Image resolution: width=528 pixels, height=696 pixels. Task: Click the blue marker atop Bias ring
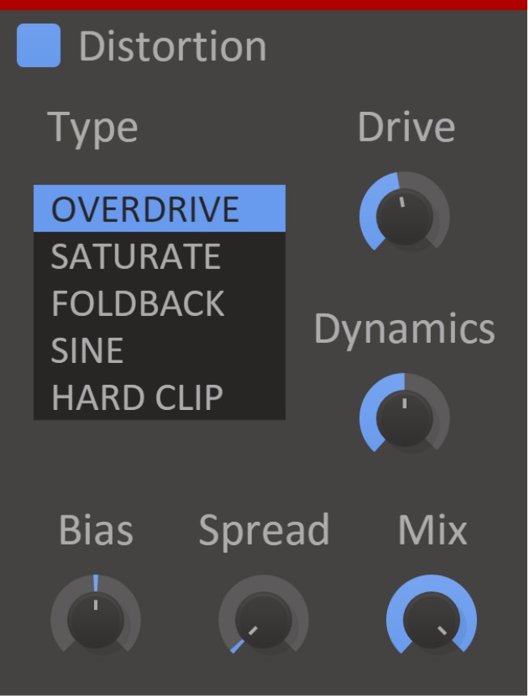pyautogui.click(x=96, y=583)
